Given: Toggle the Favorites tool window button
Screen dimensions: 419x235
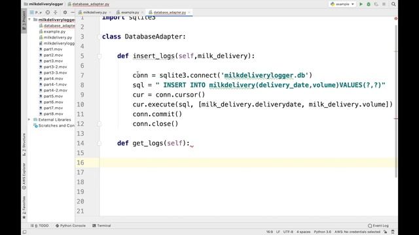Looking at the screenshot, I should click(x=24, y=208).
